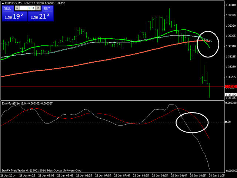
Task: Click the 1.36410 price on the scale
Action: click(x=230, y=5)
